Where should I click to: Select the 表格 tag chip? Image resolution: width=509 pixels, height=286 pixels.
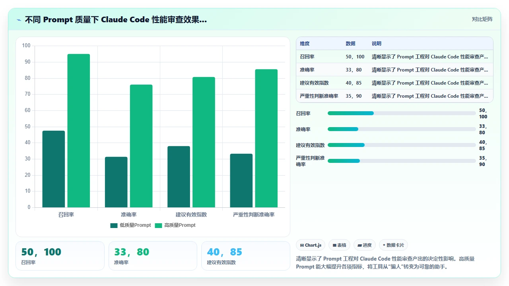(x=339, y=245)
